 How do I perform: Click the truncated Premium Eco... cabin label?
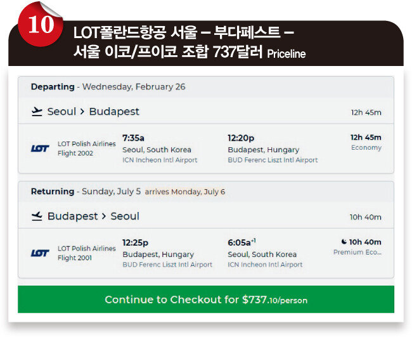357,252
